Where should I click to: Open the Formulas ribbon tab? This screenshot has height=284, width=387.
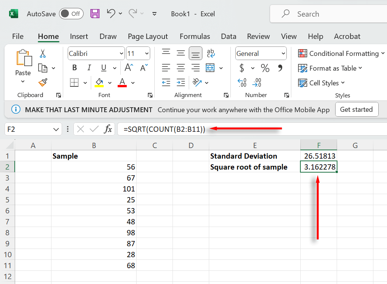(195, 36)
